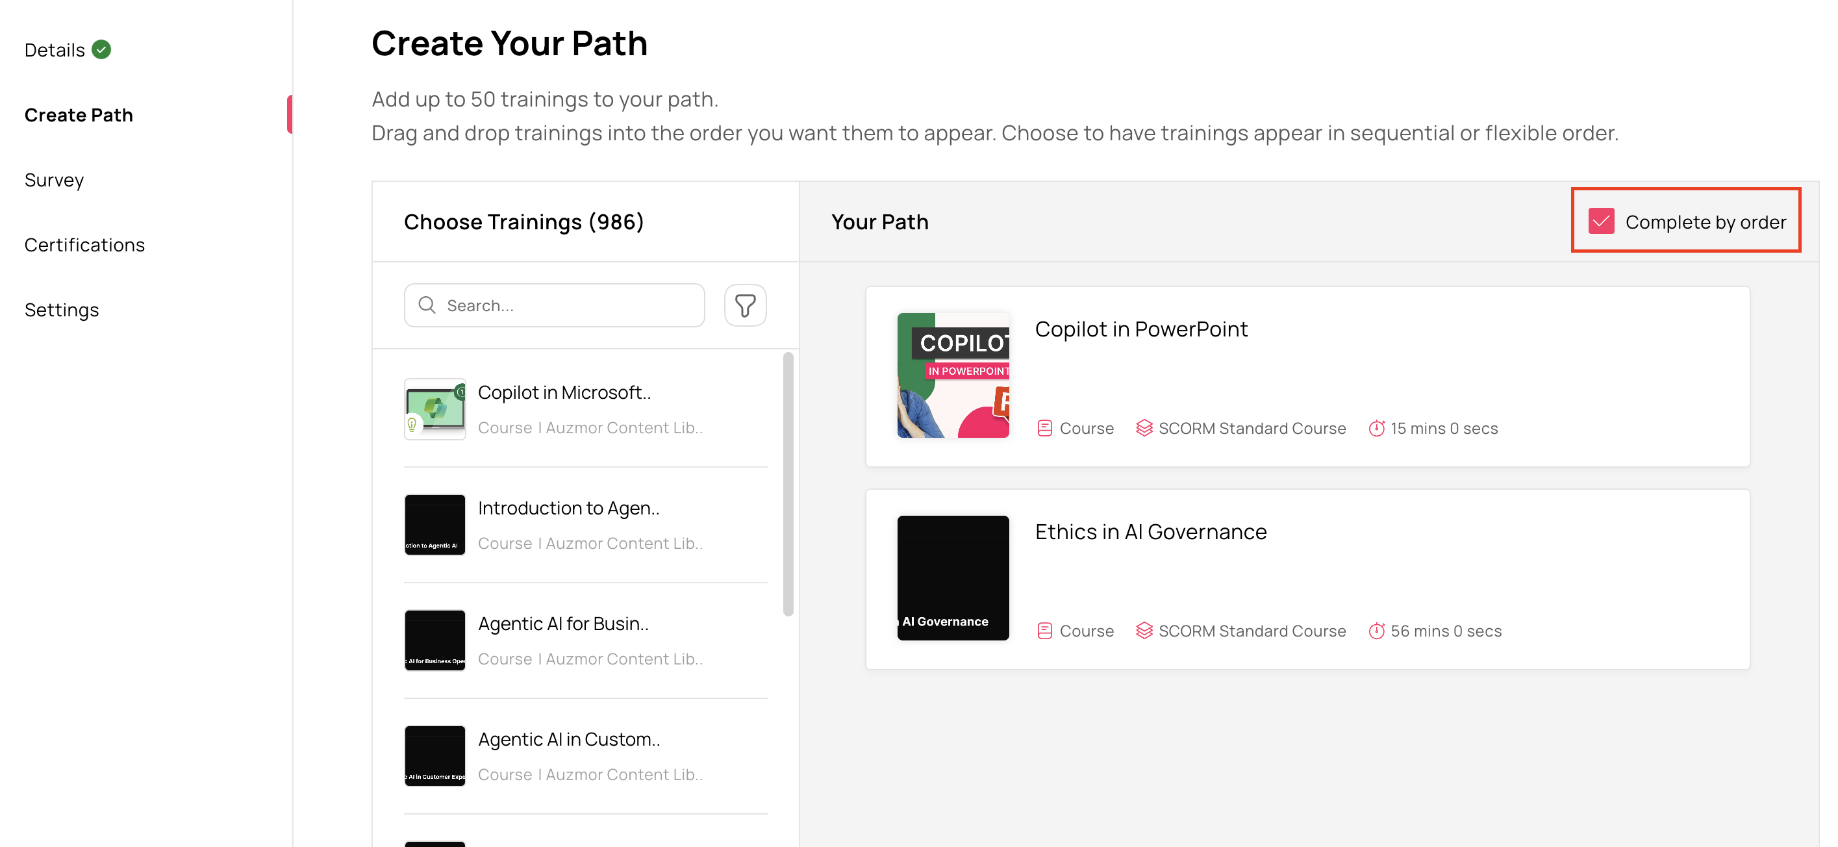
Task: Click the green Details completed checkmark
Action: (x=101, y=49)
